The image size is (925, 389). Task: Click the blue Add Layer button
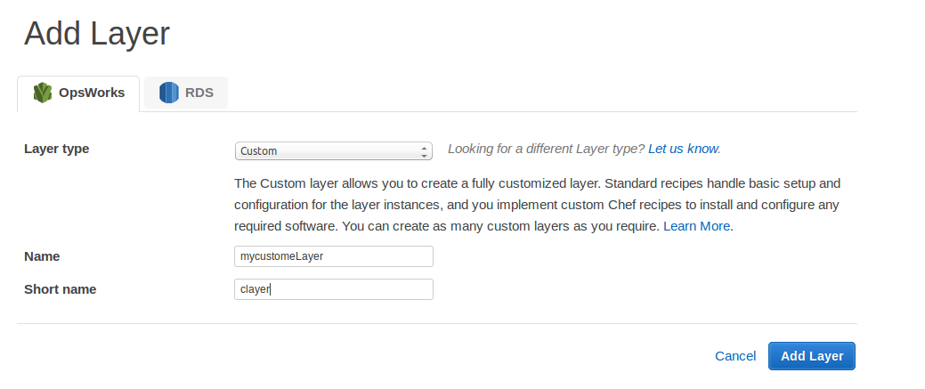pos(812,356)
